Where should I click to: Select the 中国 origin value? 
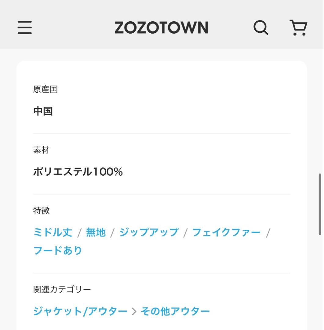[x=43, y=111]
